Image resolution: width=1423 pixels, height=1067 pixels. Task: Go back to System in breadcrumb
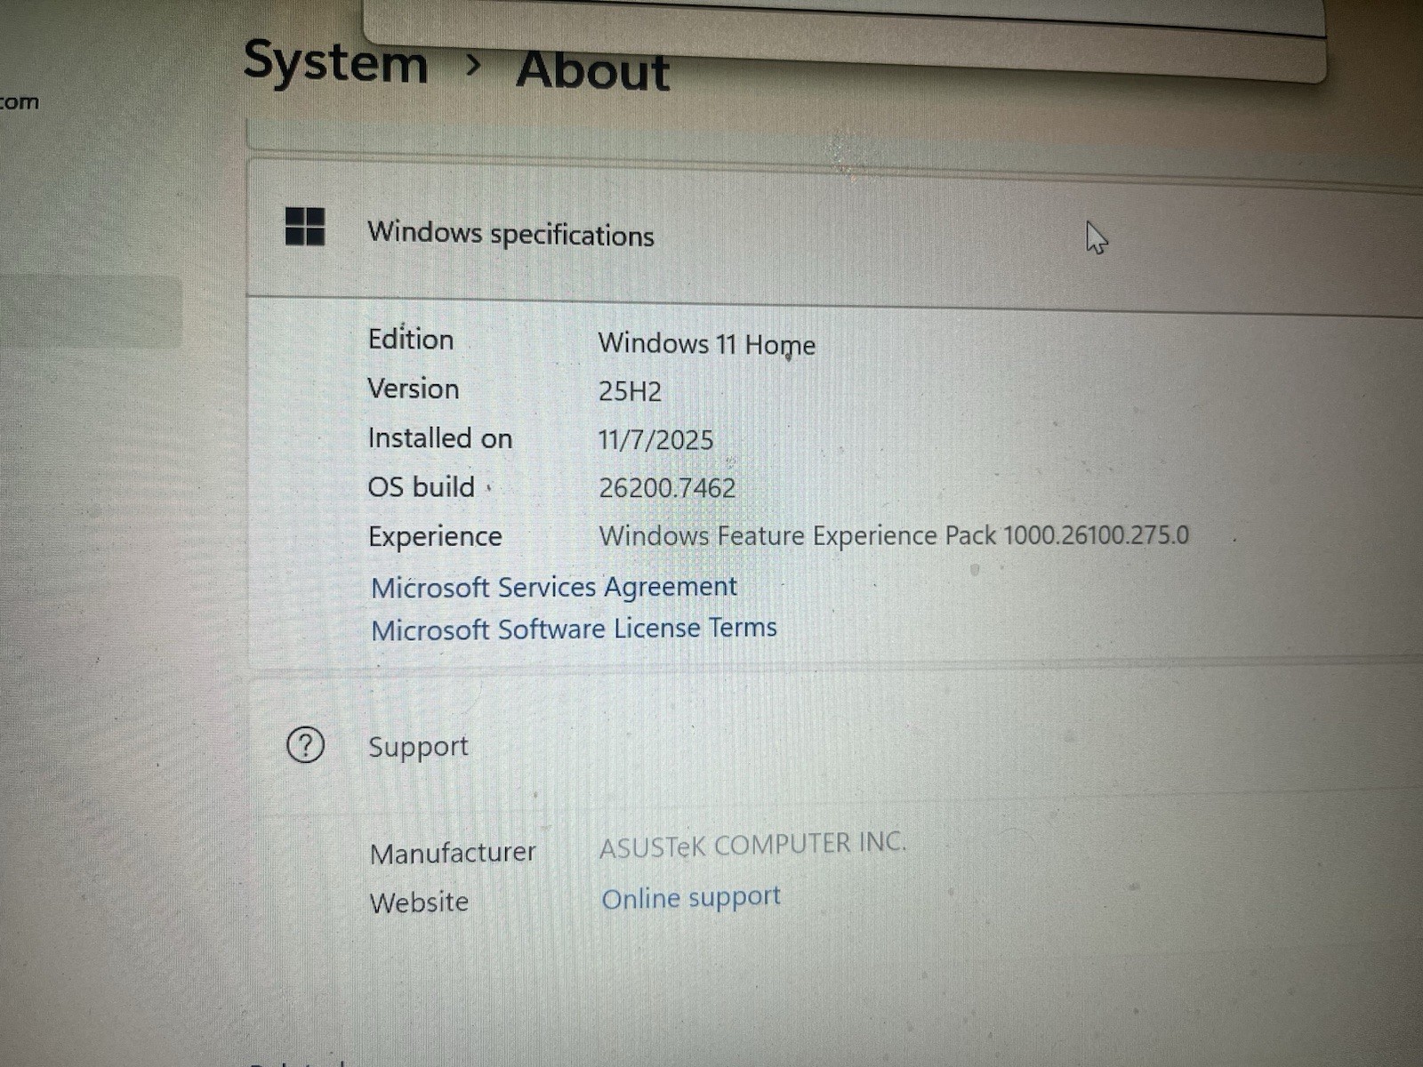click(335, 64)
